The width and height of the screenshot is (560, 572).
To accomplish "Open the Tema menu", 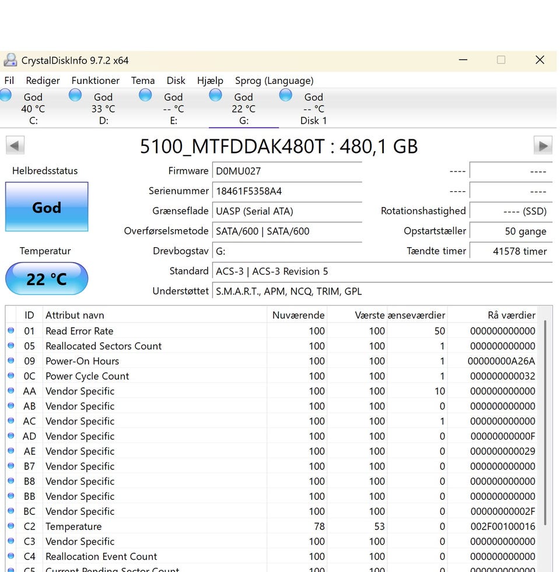I will pos(143,80).
